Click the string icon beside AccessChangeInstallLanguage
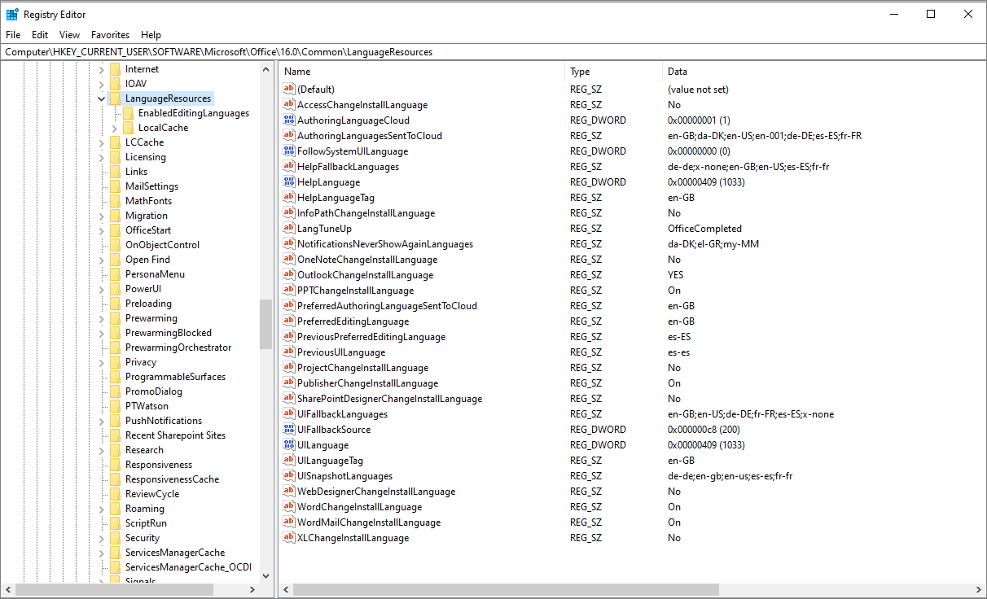The width and height of the screenshot is (987, 599). (288, 104)
